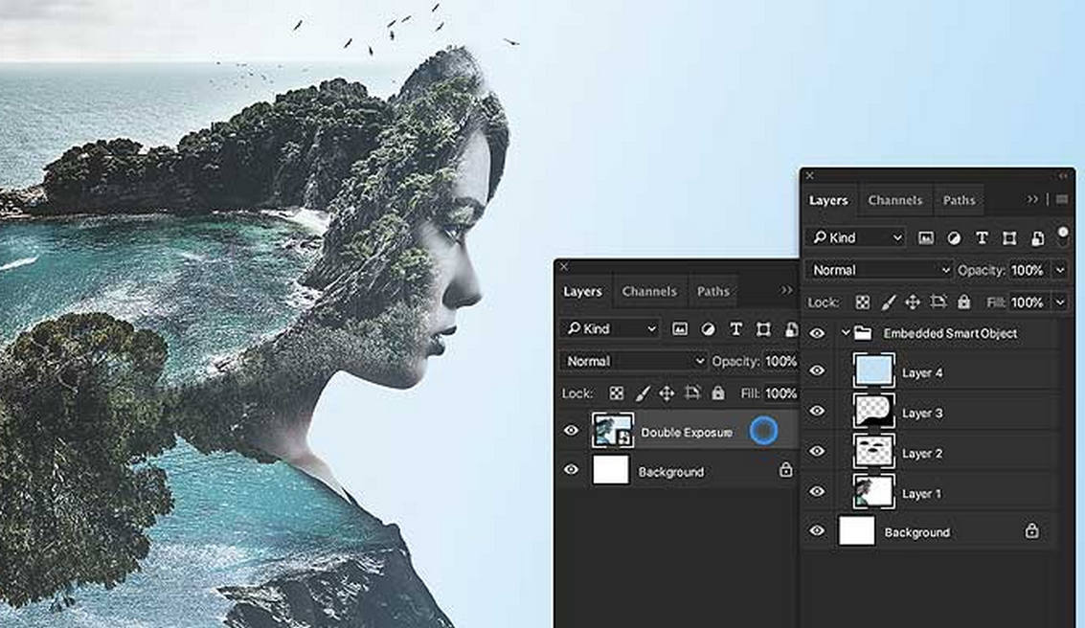Filter layers by type layers icon

[982, 238]
